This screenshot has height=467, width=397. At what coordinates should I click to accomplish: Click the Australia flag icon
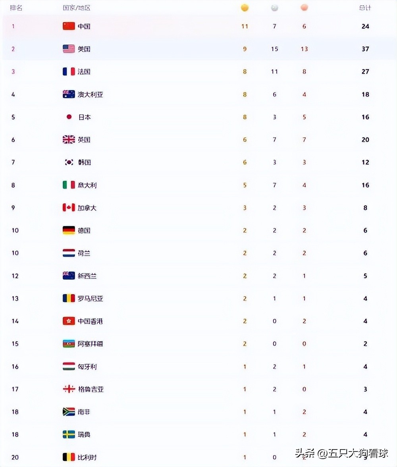(x=69, y=94)
